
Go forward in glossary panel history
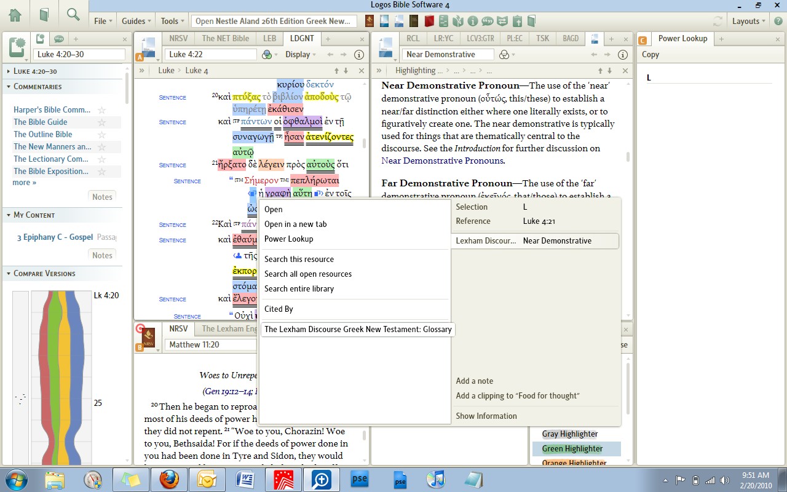point(607,54)
